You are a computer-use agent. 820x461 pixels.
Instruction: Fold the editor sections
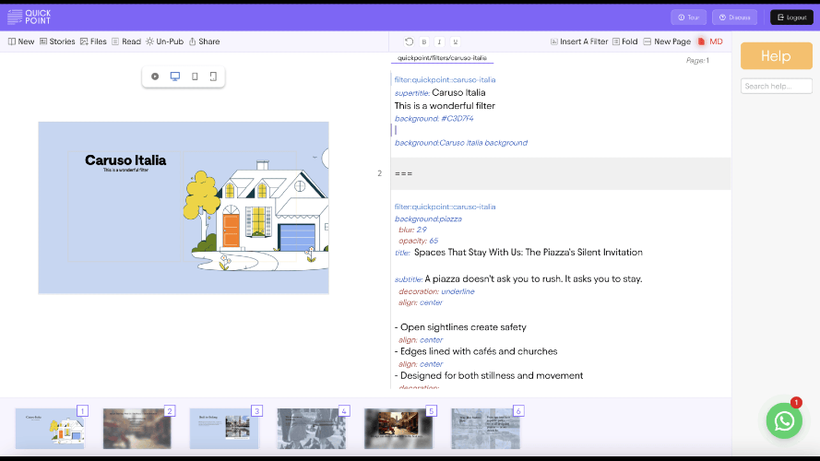coord(624,41)
